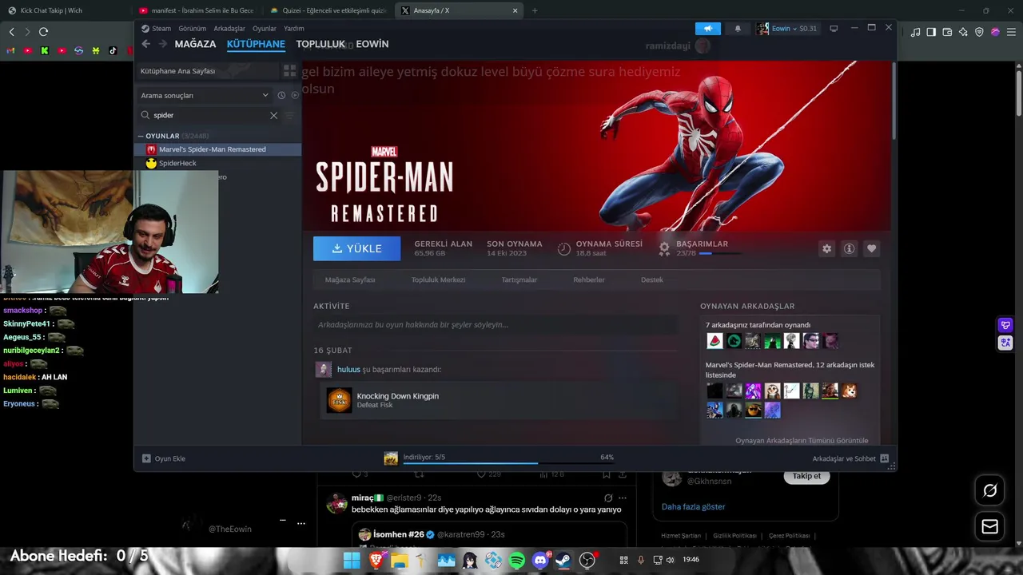Image resolution: width=1023 pixels, height=575 pixels.
Task: Switch to manifest YouTube browser tab
Action: [x=195, y=10]
